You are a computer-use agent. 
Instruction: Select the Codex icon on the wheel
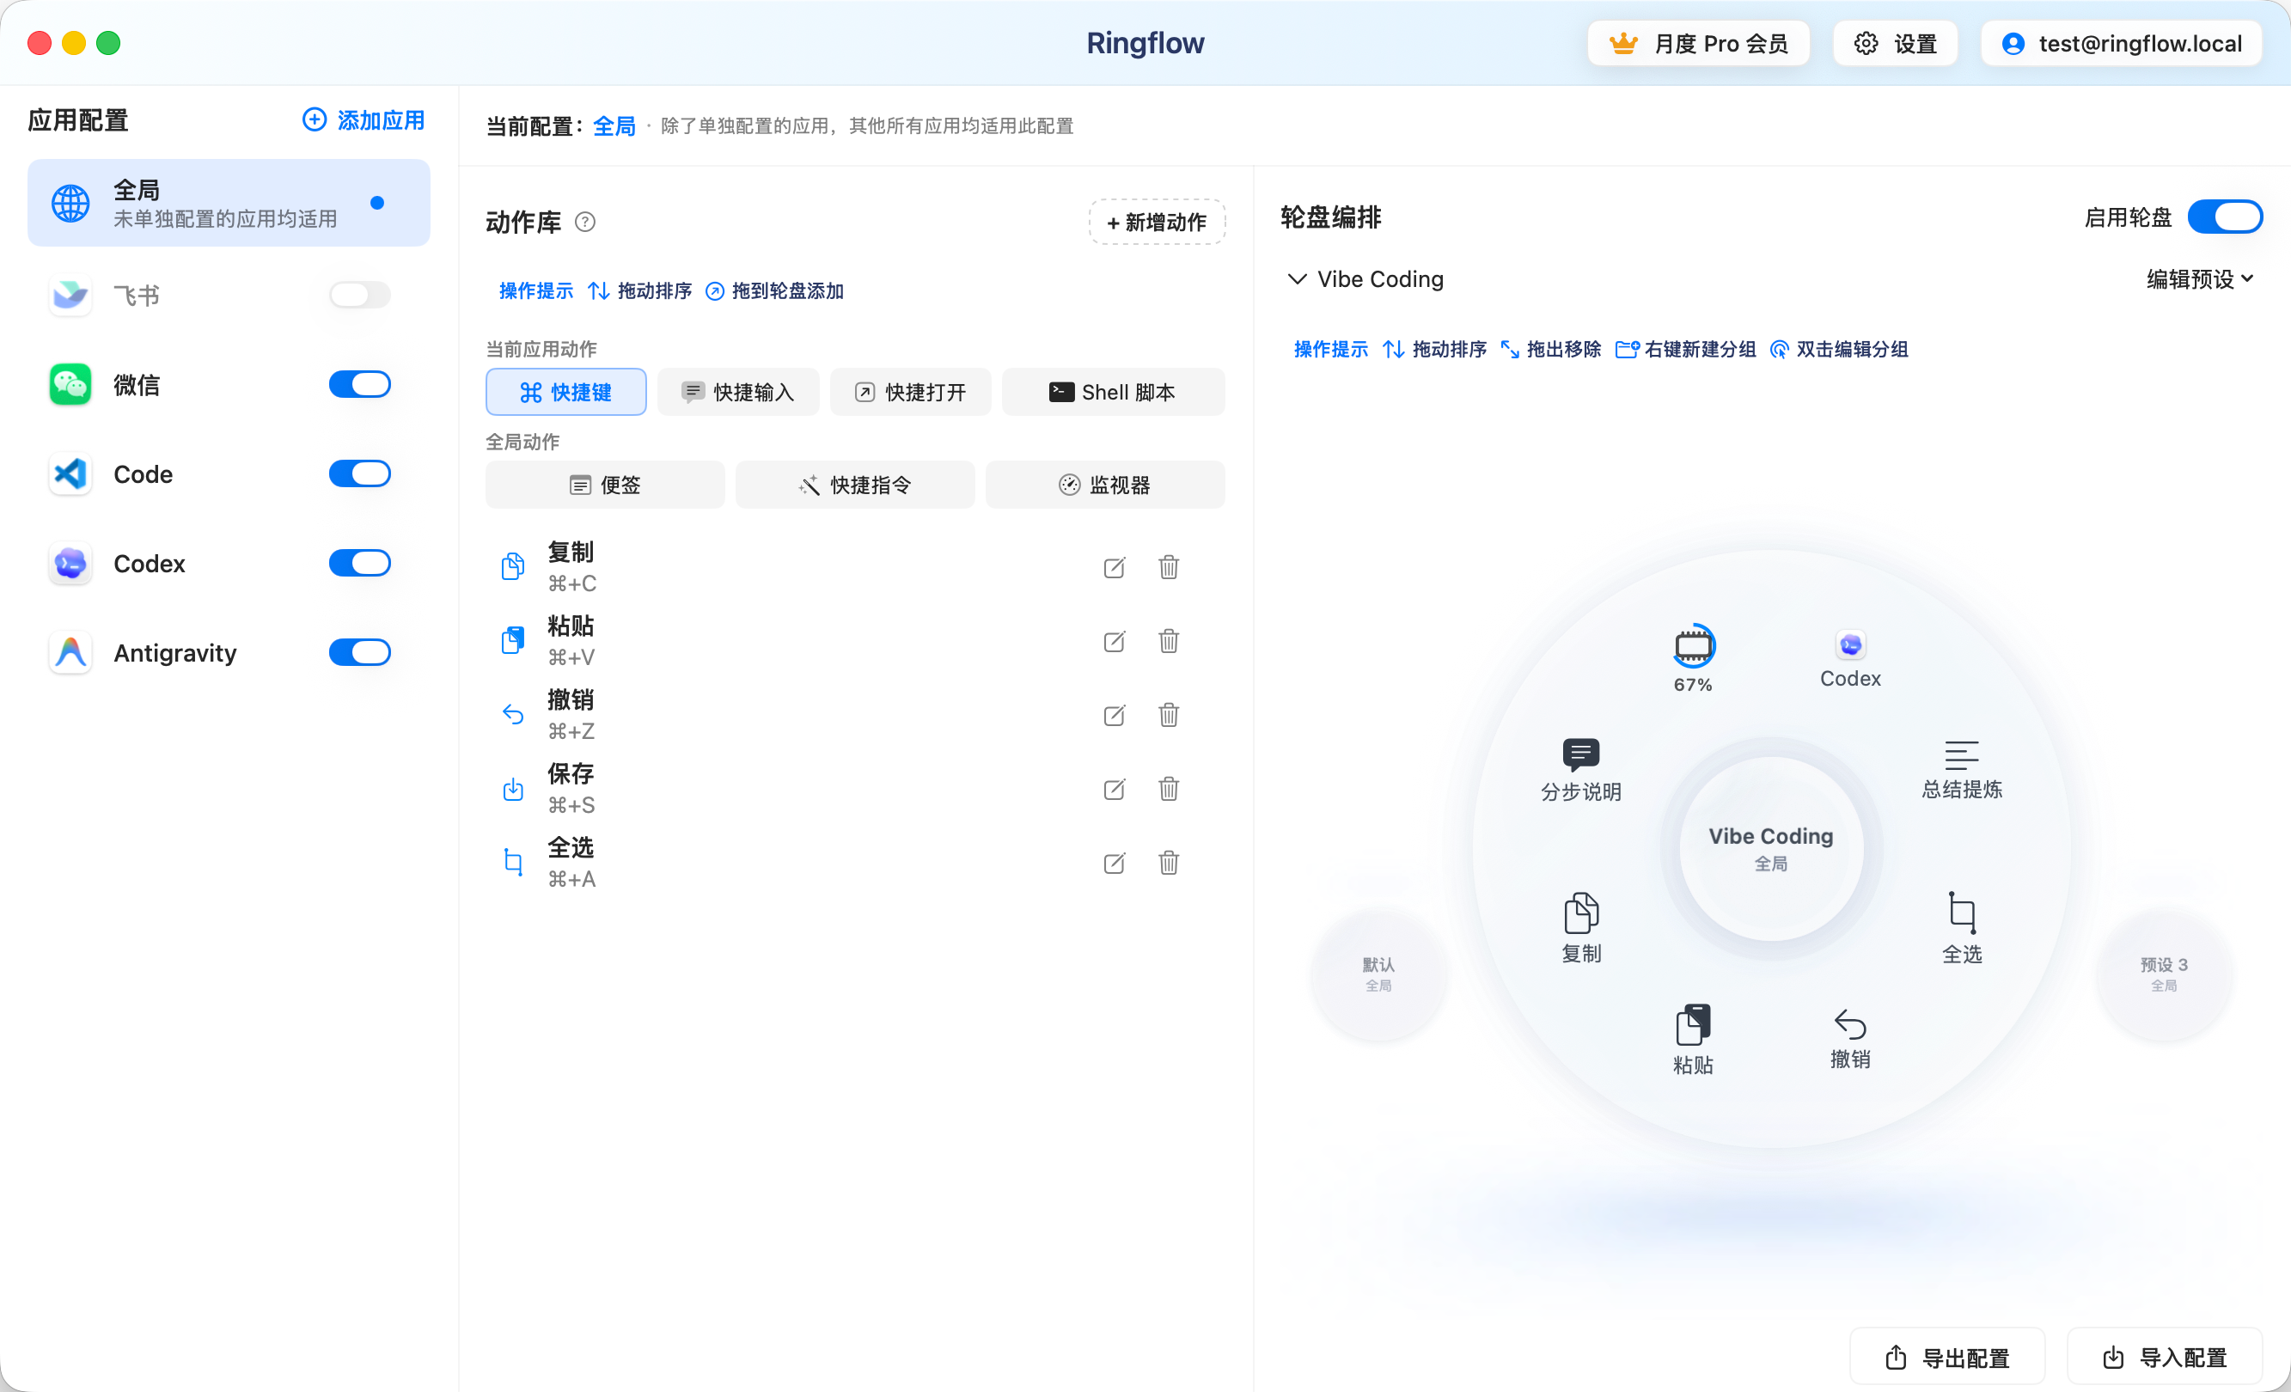1850,658
